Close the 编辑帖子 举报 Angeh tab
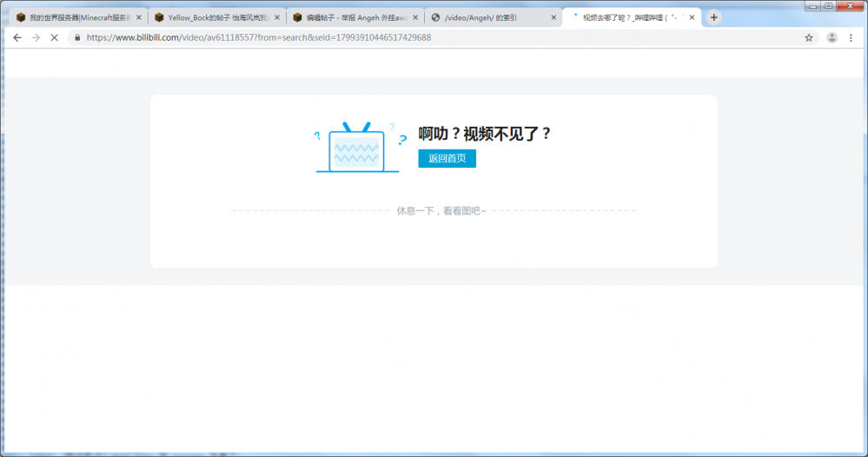This screenshot has height=457, width=868. (x=415, y=17)
